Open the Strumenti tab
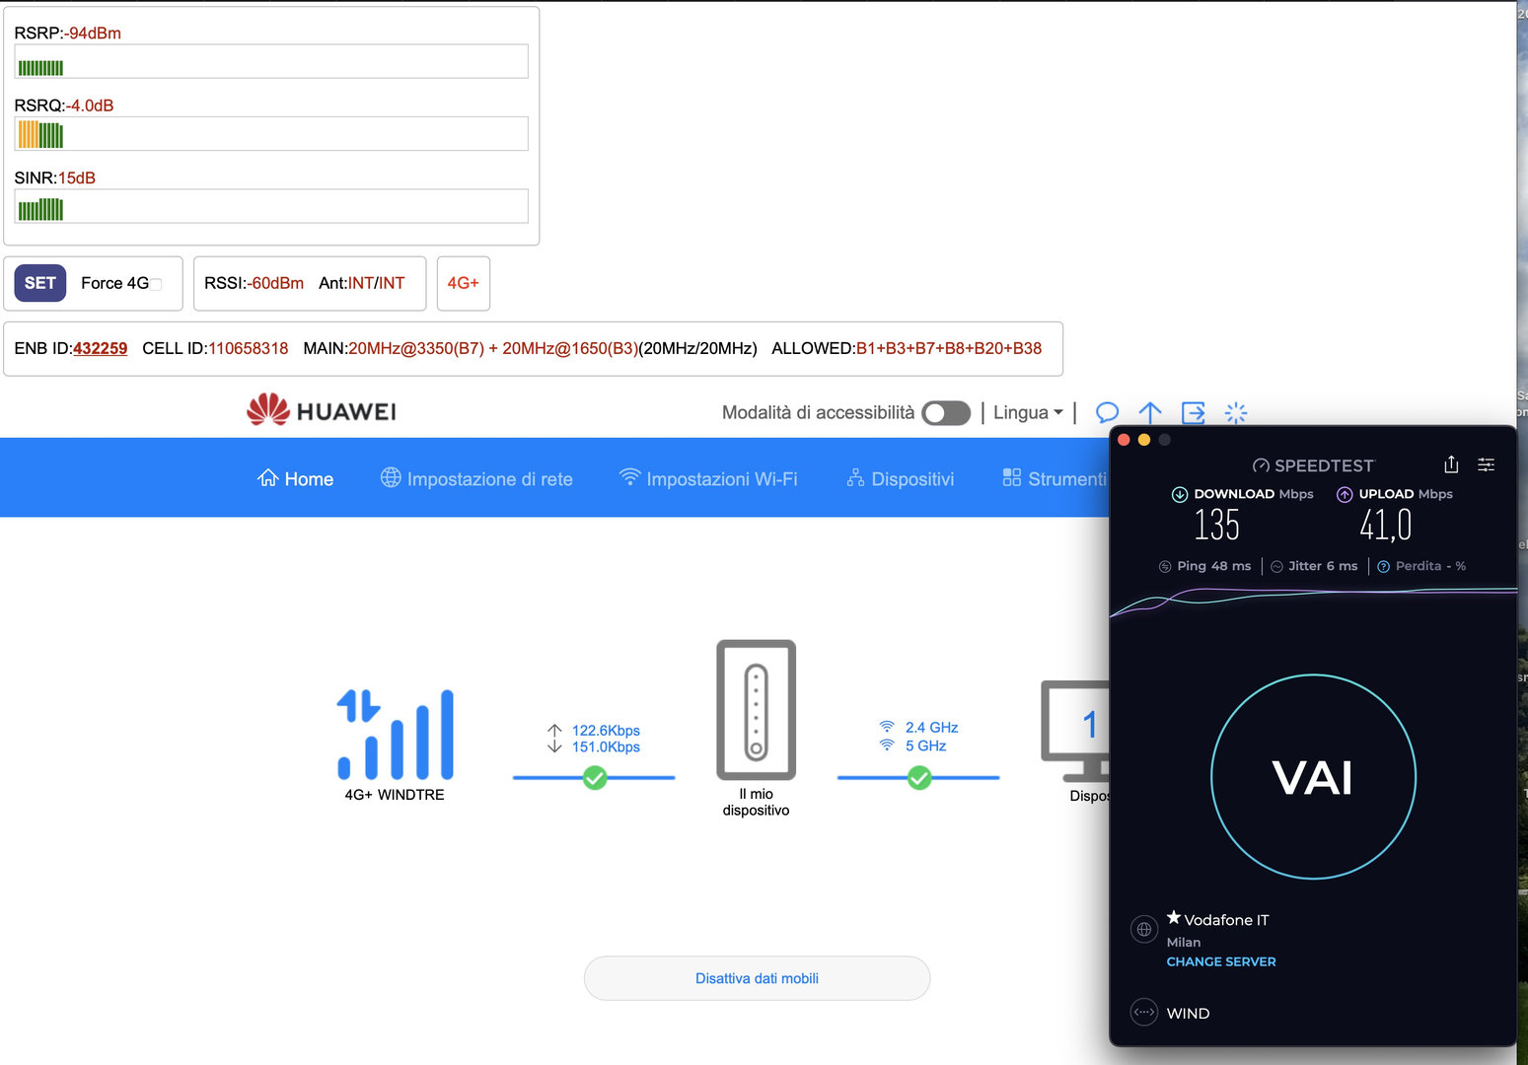The image size is (1528, 1065). (1055, 478)
